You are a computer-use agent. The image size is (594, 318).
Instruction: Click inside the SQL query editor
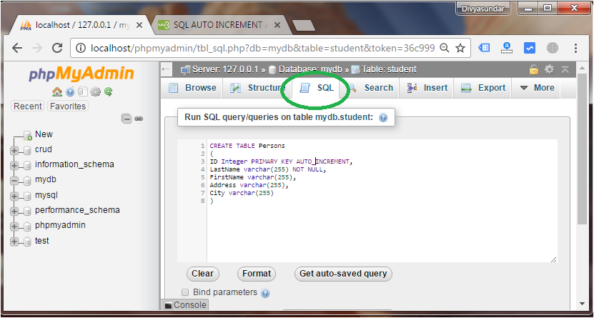tap(382, 201)
